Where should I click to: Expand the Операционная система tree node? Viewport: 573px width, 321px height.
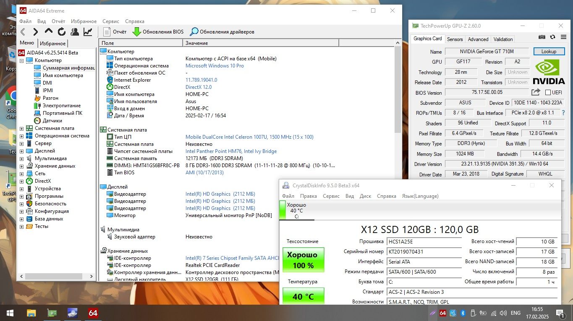(x=22, y=136)
